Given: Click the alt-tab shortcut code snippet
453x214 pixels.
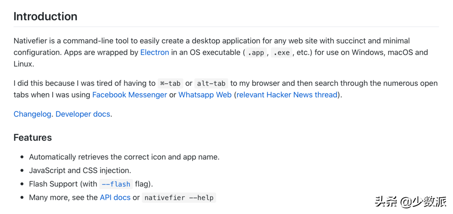Looking at the screenshot, I should pos(211,84).
